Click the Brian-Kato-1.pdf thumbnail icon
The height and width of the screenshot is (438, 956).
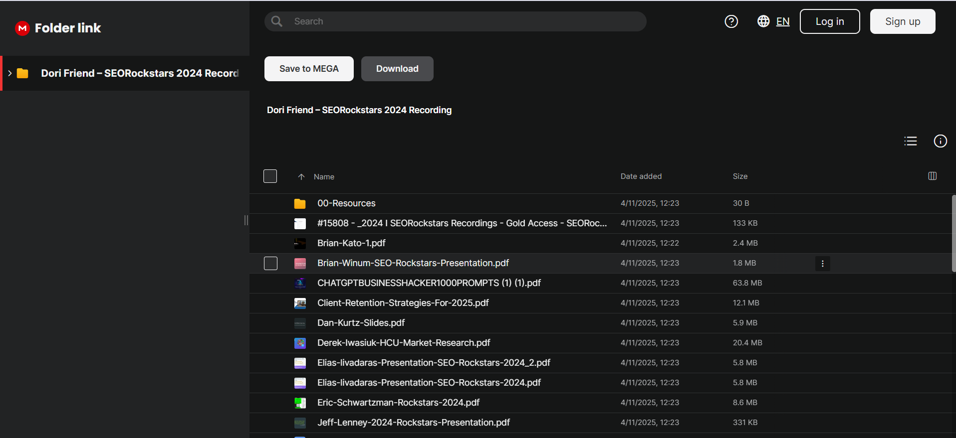(x=300, y=243)
